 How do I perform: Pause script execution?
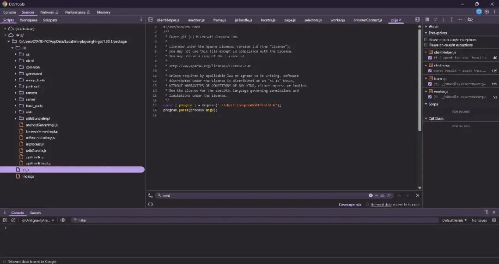click(x=427, y=20)
